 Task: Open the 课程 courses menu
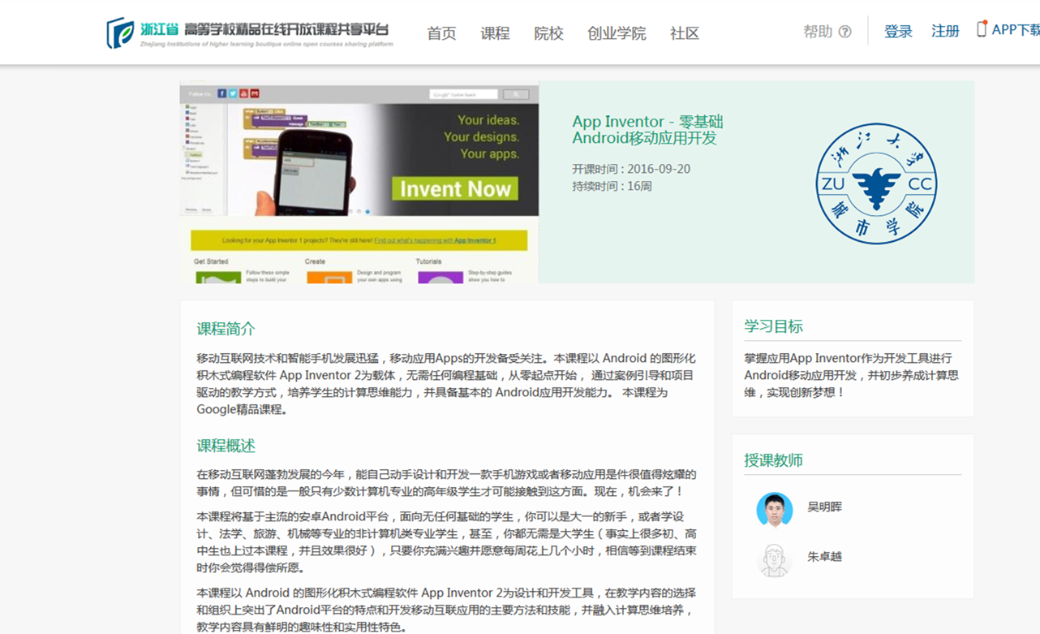coord(495,33)
